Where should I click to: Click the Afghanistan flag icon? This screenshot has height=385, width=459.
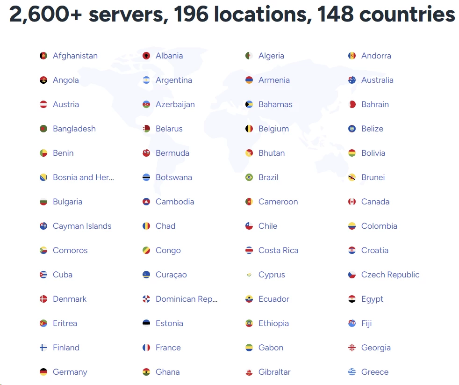(x=43, y=56)
